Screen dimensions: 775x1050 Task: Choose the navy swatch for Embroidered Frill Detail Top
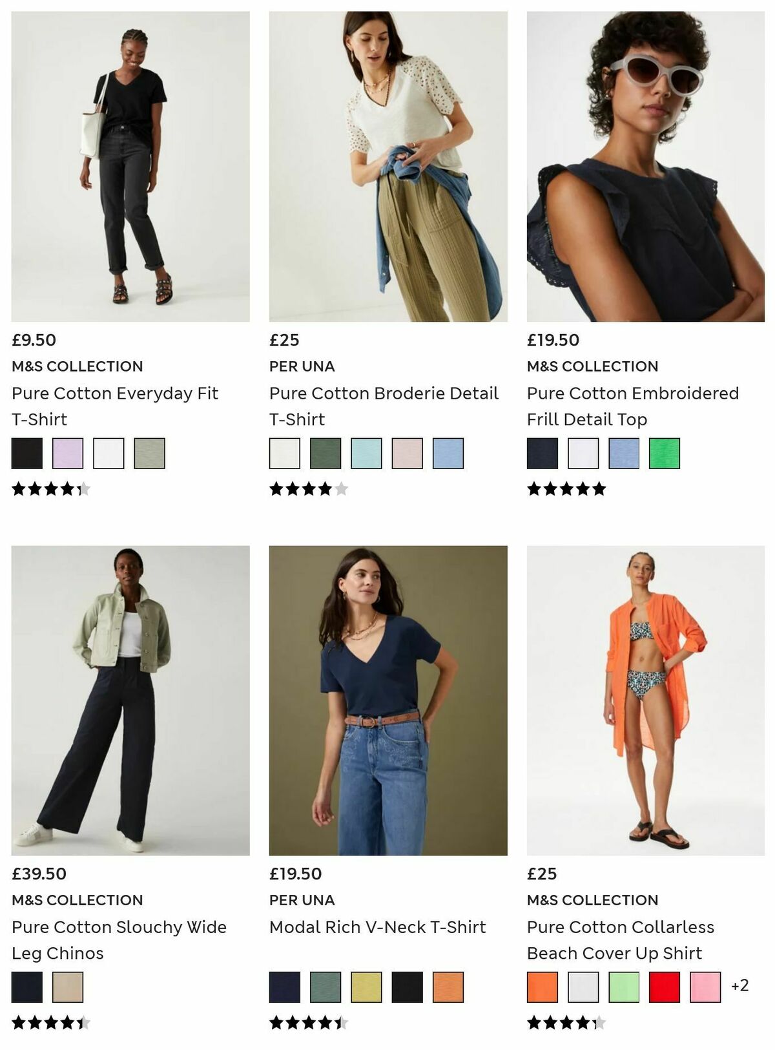coord(543,456)
